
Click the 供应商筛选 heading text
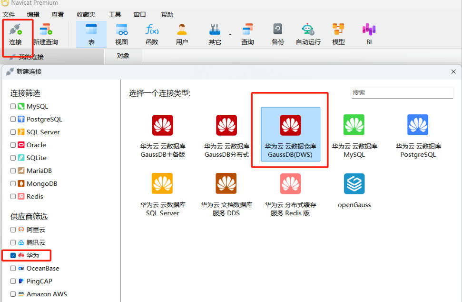[29, 216]
